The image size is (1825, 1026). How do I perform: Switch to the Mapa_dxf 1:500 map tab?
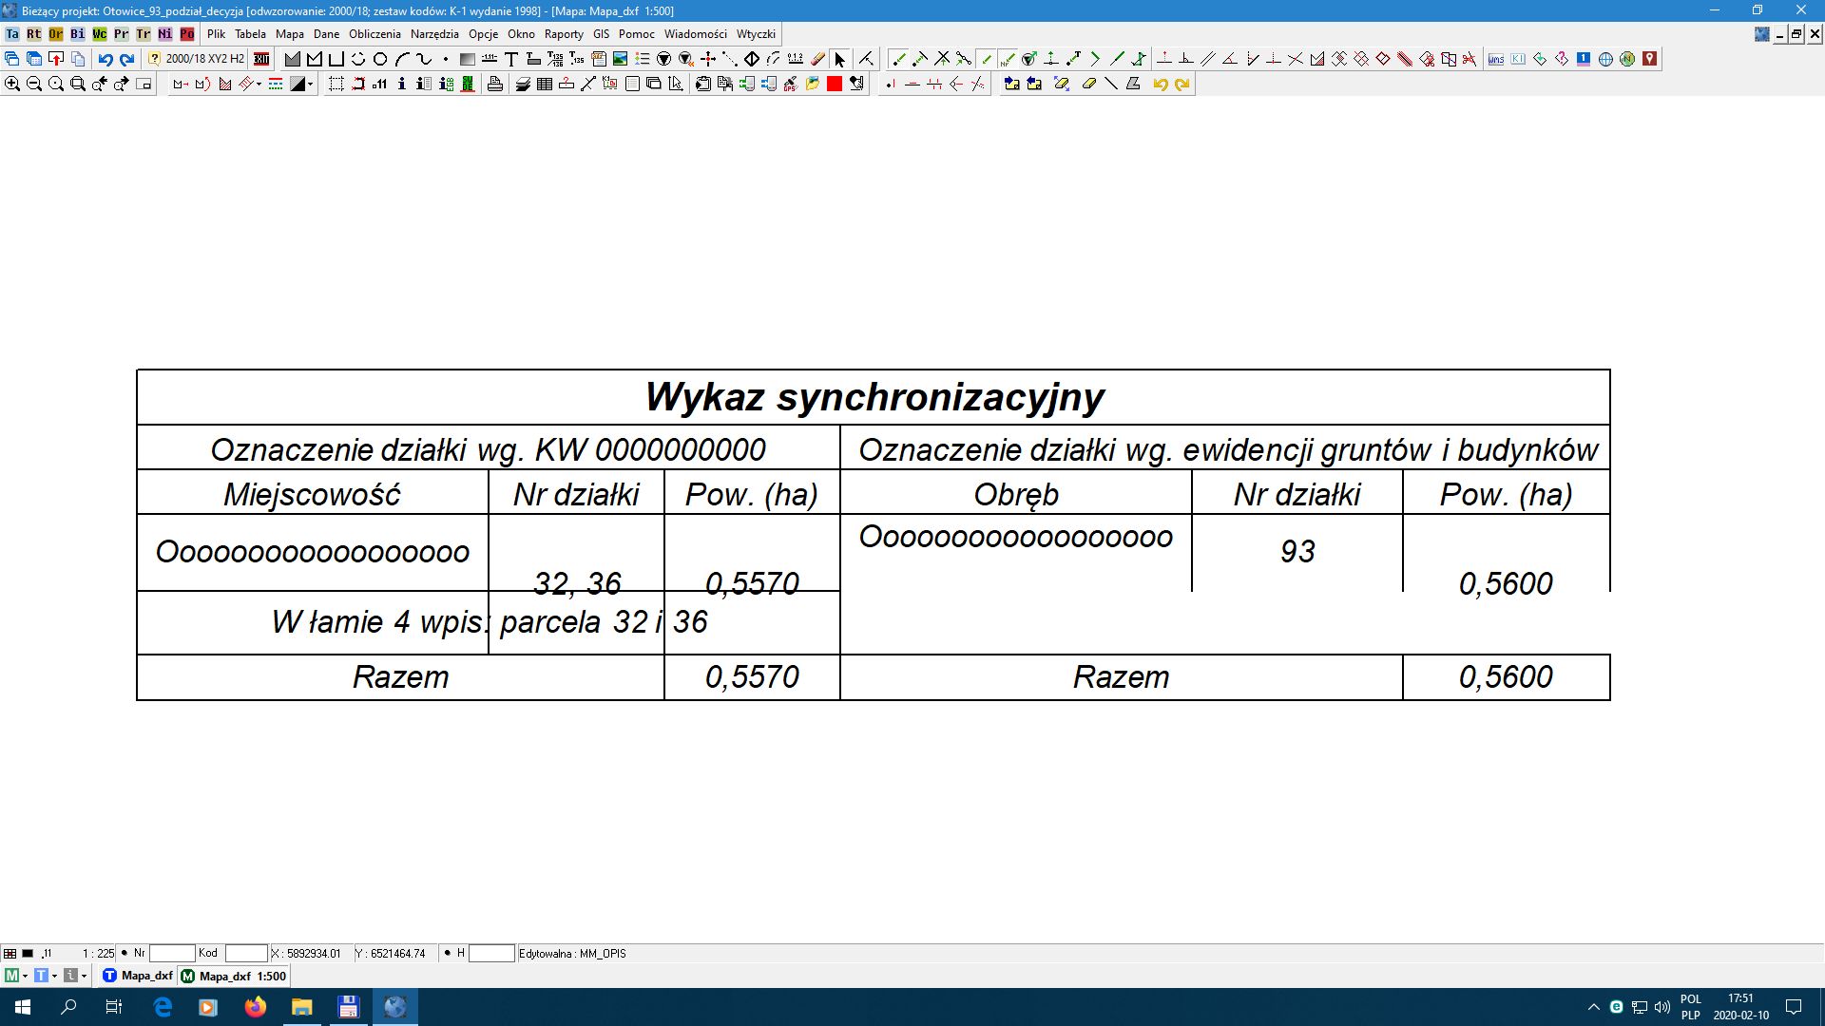click(x=234, y=976)
